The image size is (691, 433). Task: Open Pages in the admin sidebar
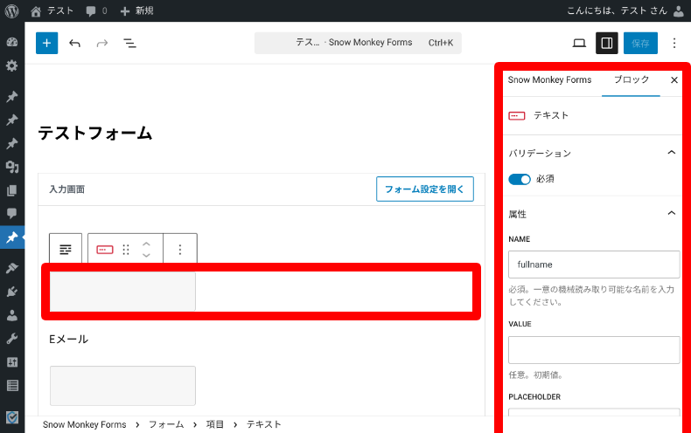(12, 190)
